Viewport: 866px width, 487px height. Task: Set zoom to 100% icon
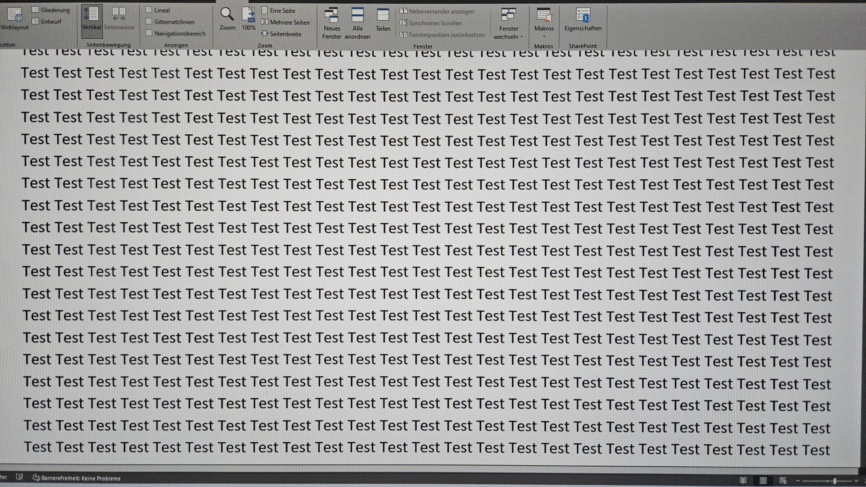pyautogui.click(x=249, y=15)
